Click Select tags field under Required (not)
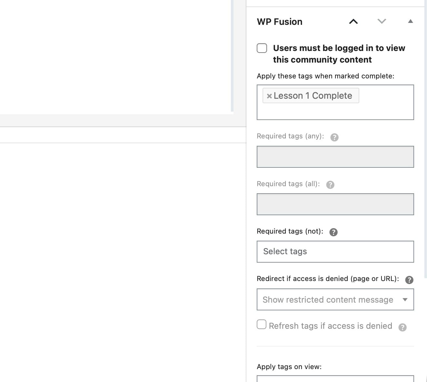Image resolution: width=427 pixels, height=382 pixels. tap(335, 252)
